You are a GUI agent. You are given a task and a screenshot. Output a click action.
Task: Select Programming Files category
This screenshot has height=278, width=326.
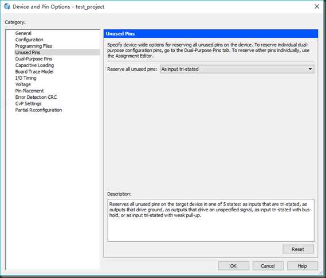point(34,46)
